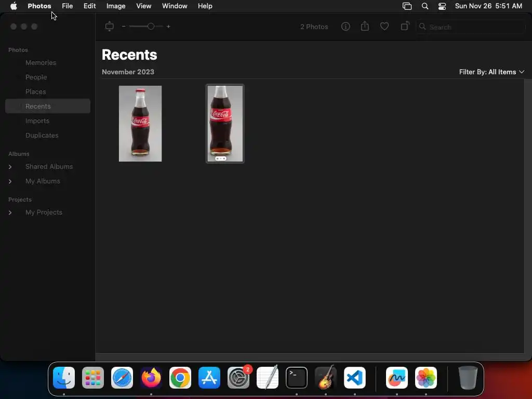Screen dimensions: 532x399
Task: Open Terminal from the Dock
Action: 297,378
